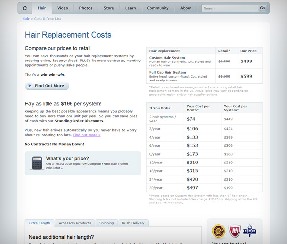Click the $173 monthly cost
This screenshot has width=287, height=244.
pos(192,154)
